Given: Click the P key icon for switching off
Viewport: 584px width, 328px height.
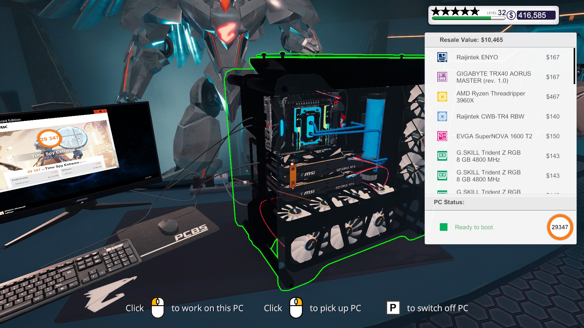Looking at the screenshot, I should 393,308.
